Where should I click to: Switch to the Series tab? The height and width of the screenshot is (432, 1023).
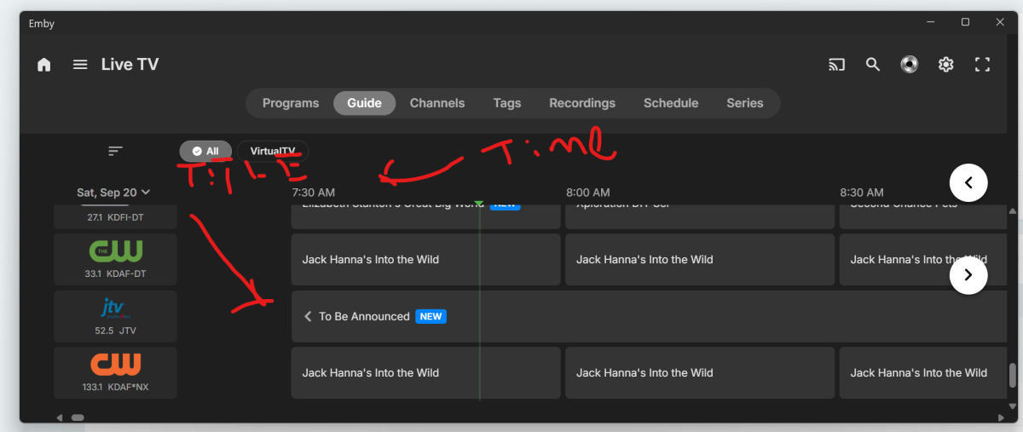point(745,103)
